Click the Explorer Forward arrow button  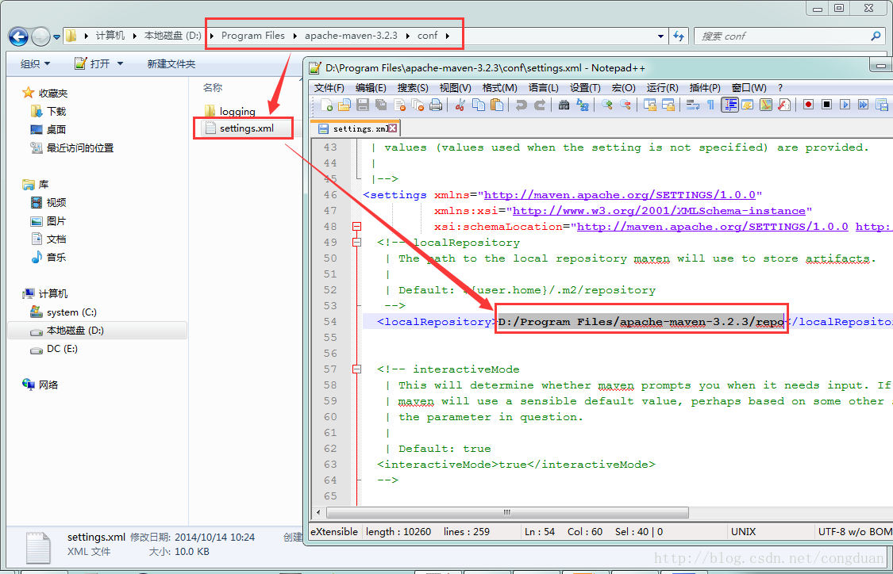40,36
